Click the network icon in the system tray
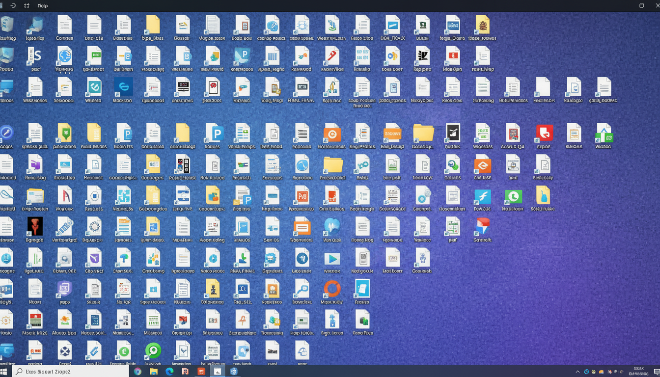Viewport: 660px width, 377px height. (586, 371)
